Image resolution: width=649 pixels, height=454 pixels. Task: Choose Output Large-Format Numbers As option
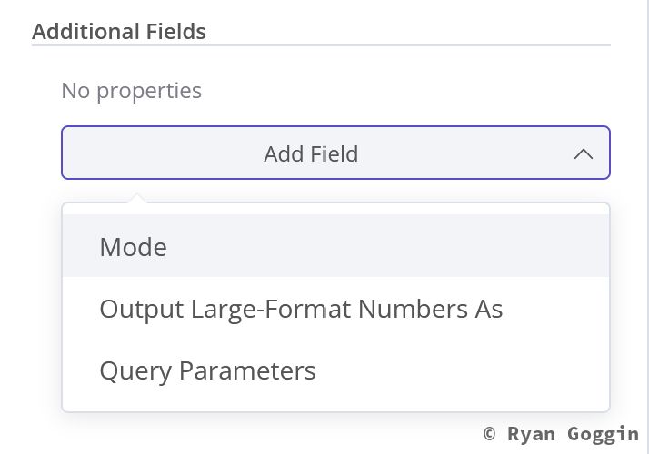tap(301, 309)
